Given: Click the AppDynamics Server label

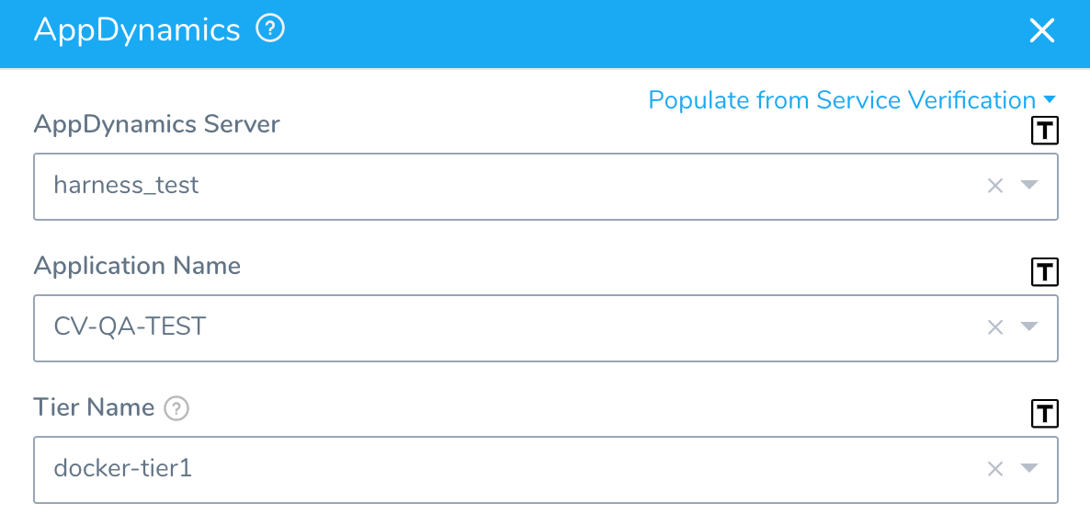Looking at the screenshot, I should click(156, 124).
